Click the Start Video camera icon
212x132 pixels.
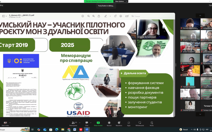5,123
